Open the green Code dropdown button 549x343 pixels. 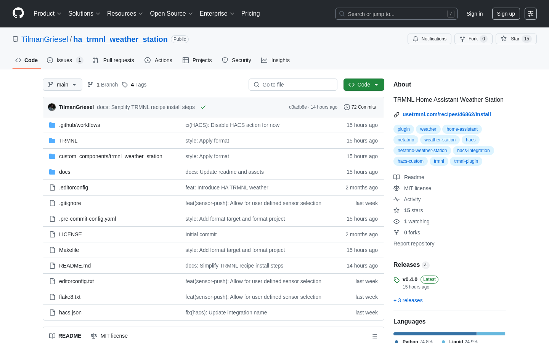point(364,85)
